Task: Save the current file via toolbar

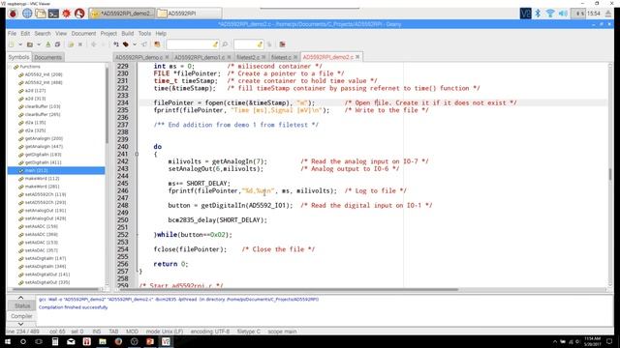Action: click(48, 44)
